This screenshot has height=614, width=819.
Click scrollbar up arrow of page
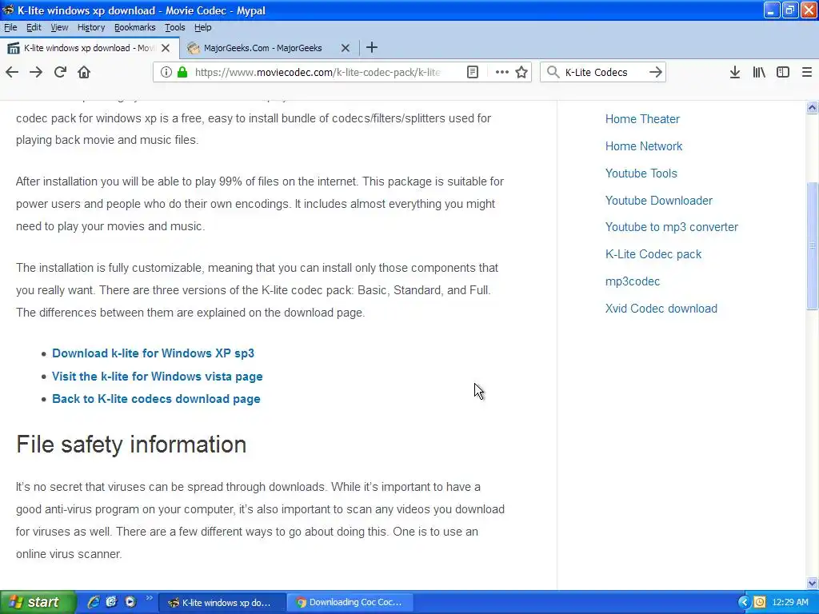[813, 108]
